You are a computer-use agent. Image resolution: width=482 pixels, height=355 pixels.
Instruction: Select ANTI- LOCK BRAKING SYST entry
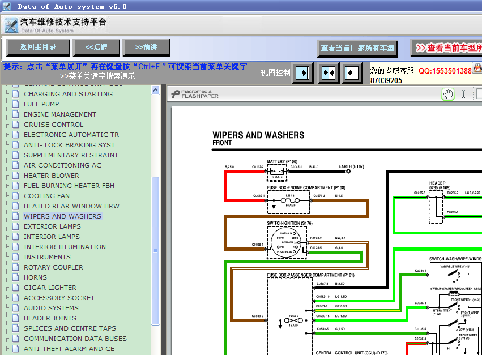[70, 145]
